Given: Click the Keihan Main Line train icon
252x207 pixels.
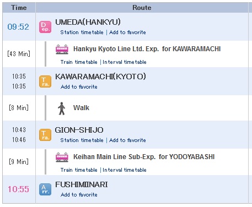Looking at the screenshot, I should coord(62,157).
